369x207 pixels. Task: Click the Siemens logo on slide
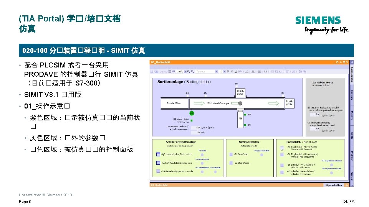pos(322,25)
